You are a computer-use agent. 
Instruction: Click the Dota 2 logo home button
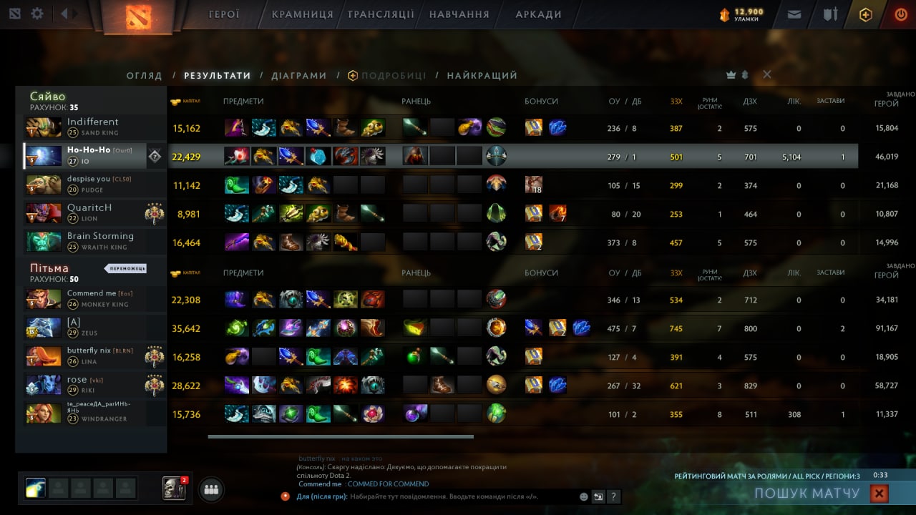138,16
